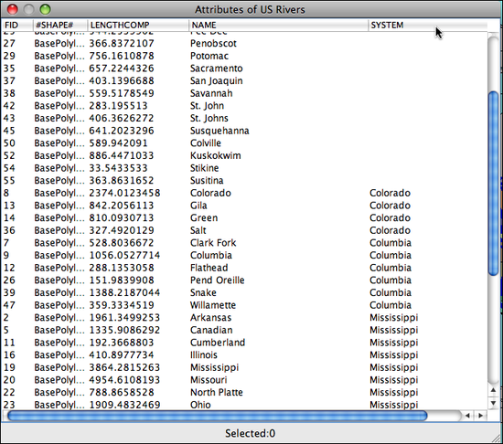503x444 pixels.
Task: Click the scroll down arrow
Action: [493, 402]
